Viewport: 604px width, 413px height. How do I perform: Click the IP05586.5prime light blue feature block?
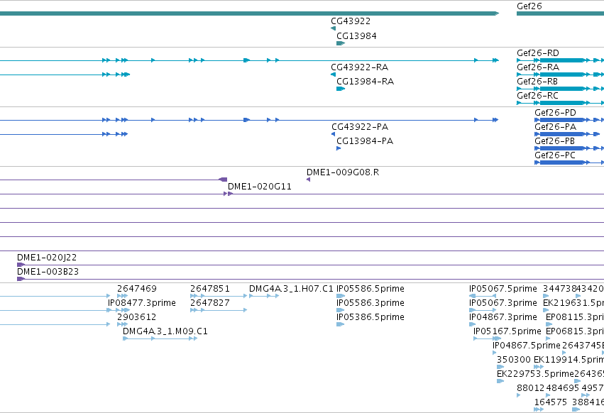(x=341, y=296)
